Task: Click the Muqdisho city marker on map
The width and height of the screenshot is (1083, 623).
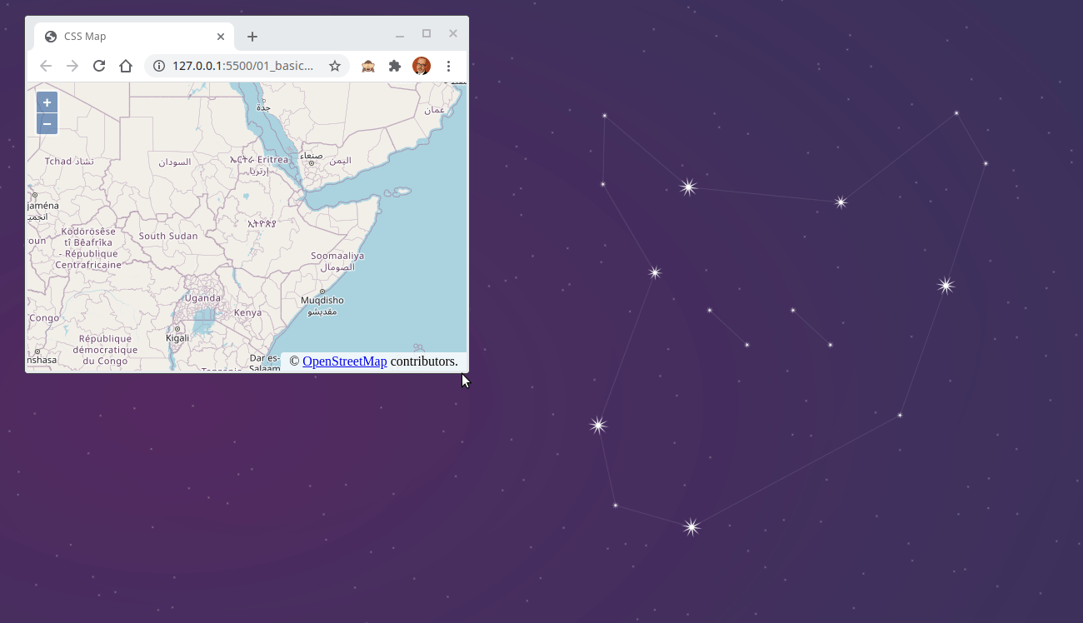Action: coord(322,291)
